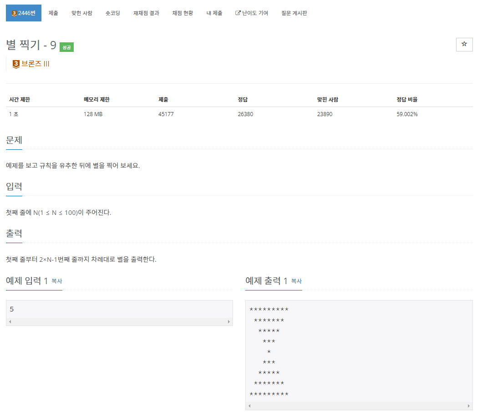Viewport: 482px width, 418px height.
Task: Click the 예제 출력 1 heading
Action: (266, 280)
